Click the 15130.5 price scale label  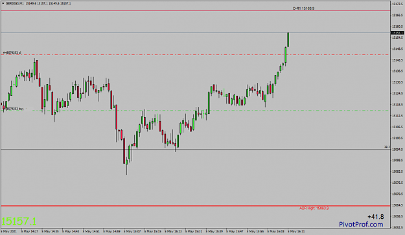click(x=397, y=82)
